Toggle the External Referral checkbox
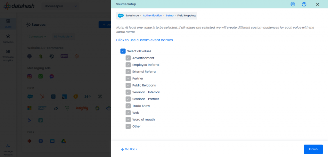This screenshot has height=158, width=328. [128, 71]
